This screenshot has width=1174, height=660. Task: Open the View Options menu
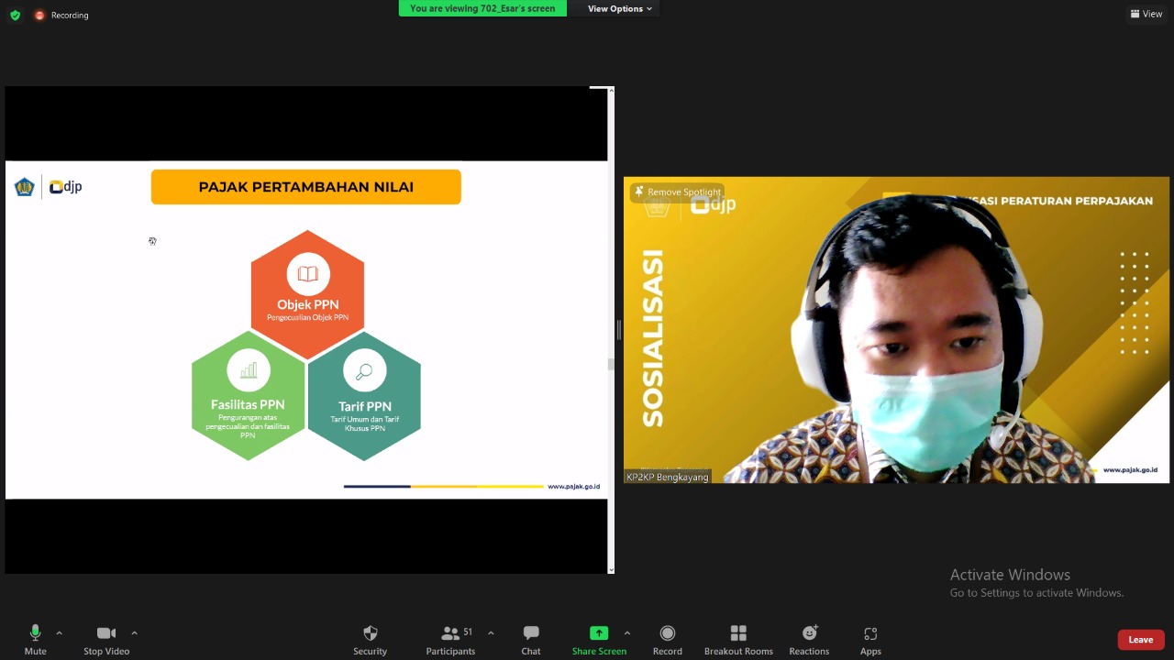tap(620, 8)
